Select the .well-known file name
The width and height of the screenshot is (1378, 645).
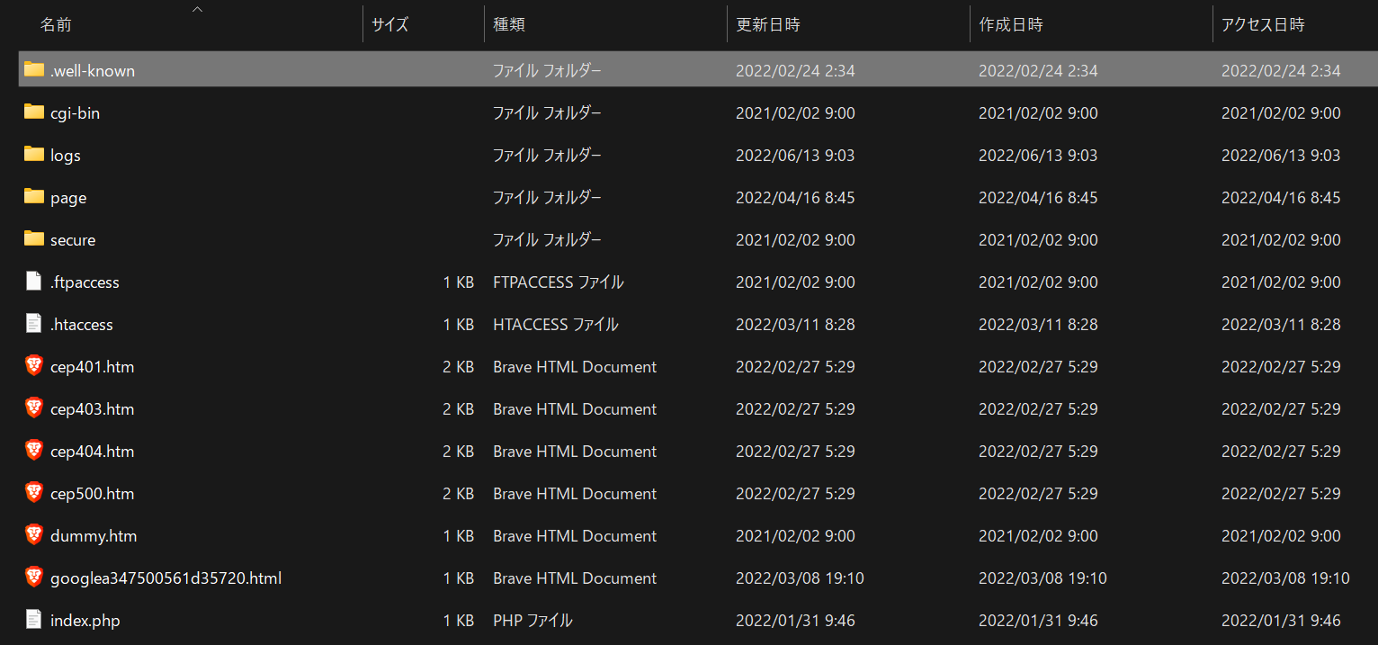point(93,70)
